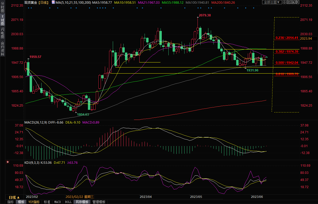Screen dimensions: 318x204
Task: Click the 管理模板 button
Action: tap(99, 202)
